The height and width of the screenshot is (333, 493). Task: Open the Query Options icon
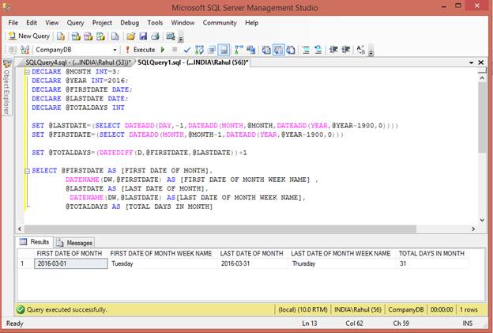point(212,50)
